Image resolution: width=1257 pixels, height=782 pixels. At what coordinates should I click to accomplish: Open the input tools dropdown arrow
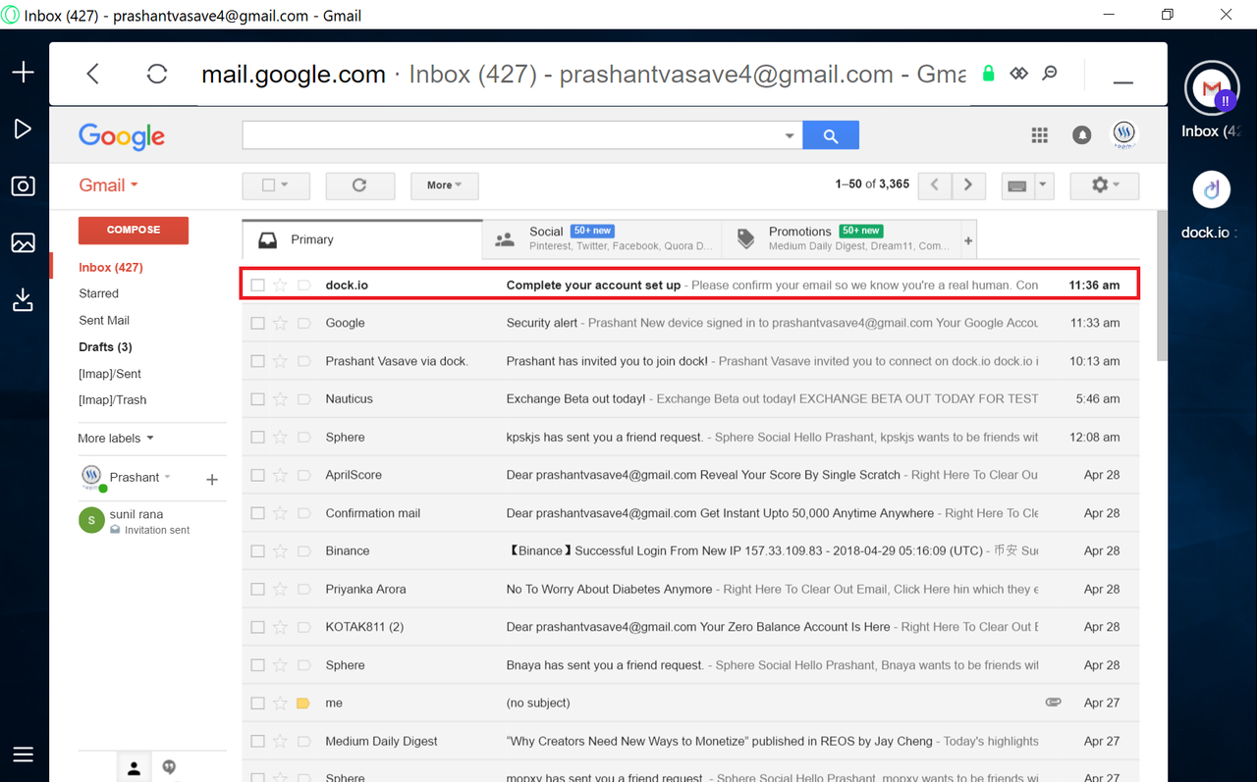pos(1043,185)
